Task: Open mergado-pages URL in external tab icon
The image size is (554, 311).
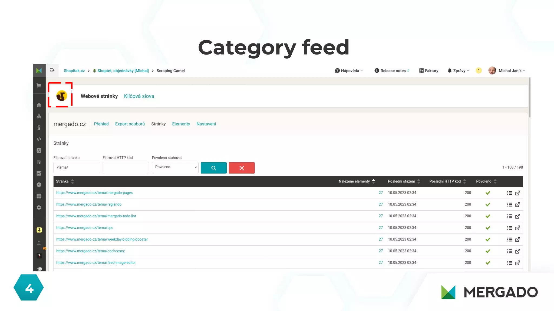Action: [x=517, y=193]
